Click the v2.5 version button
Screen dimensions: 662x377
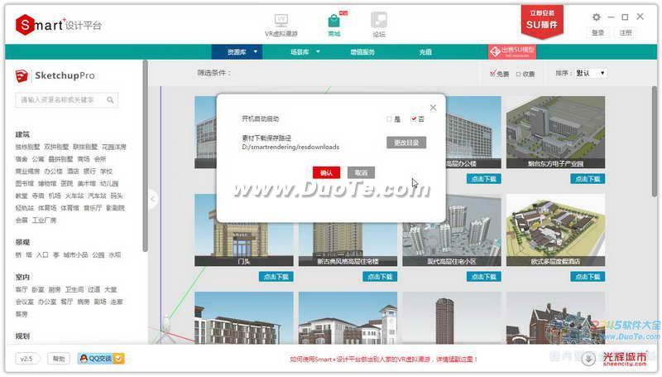point(26,359)
